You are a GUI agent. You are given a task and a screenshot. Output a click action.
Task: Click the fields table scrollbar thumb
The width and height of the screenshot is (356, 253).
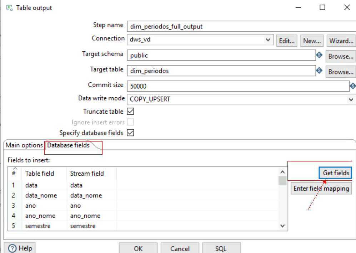tap(282, 181)
